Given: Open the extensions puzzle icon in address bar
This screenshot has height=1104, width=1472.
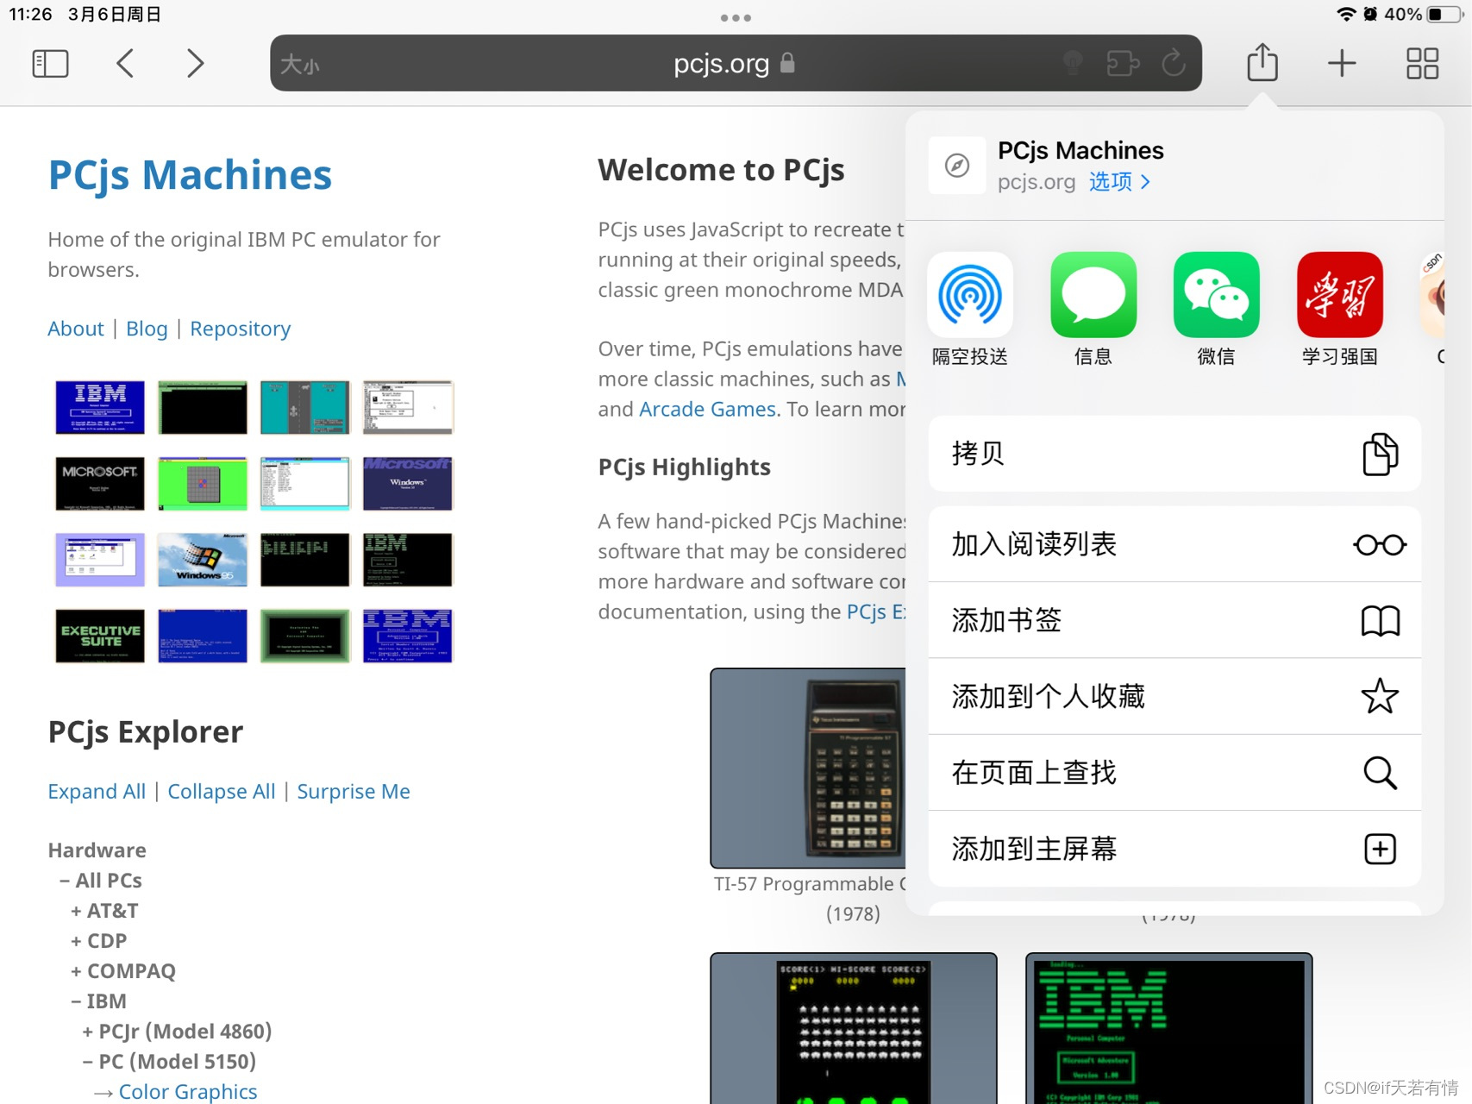Looking at the screenshot, I should 1123,63.
